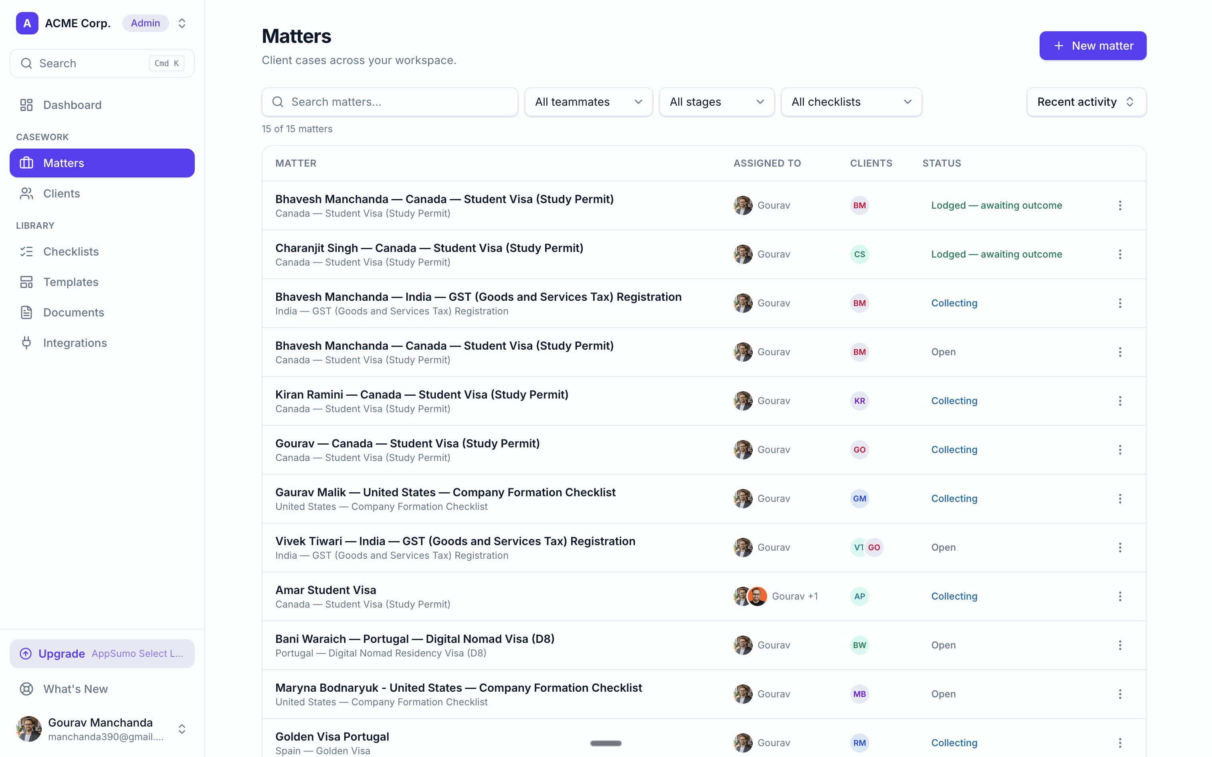Open row menu for Bhavesh Manchanda GST matter
Image resolution: width=1212 pixels, height=757 pixels.
tap(1120, 303)
